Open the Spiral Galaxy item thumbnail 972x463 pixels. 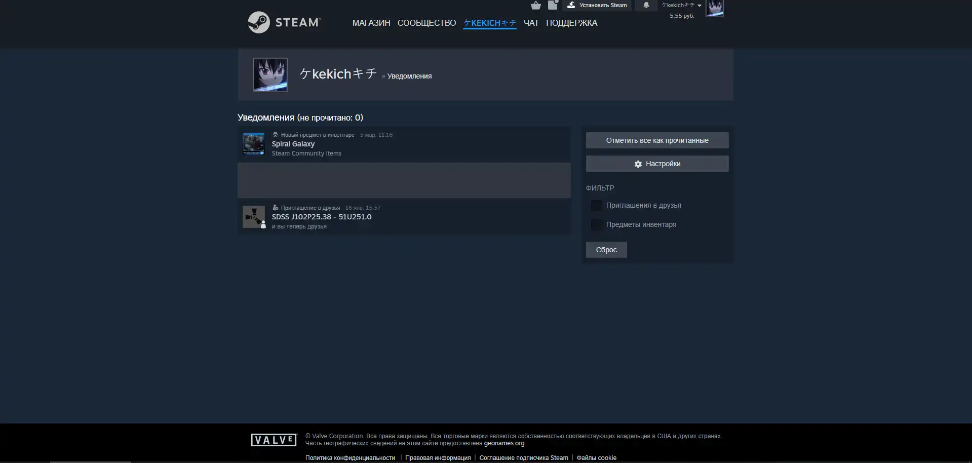(x=253, y=144)
